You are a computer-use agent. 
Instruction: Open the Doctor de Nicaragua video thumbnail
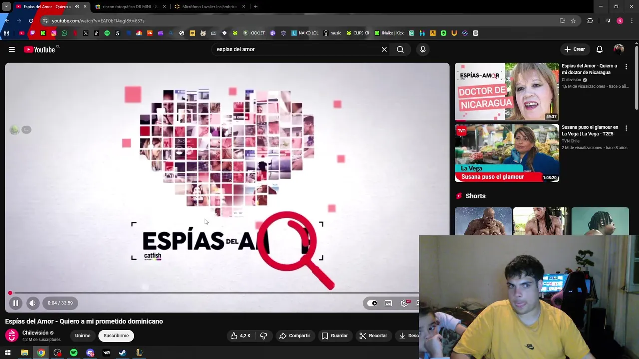pos(507,92)
